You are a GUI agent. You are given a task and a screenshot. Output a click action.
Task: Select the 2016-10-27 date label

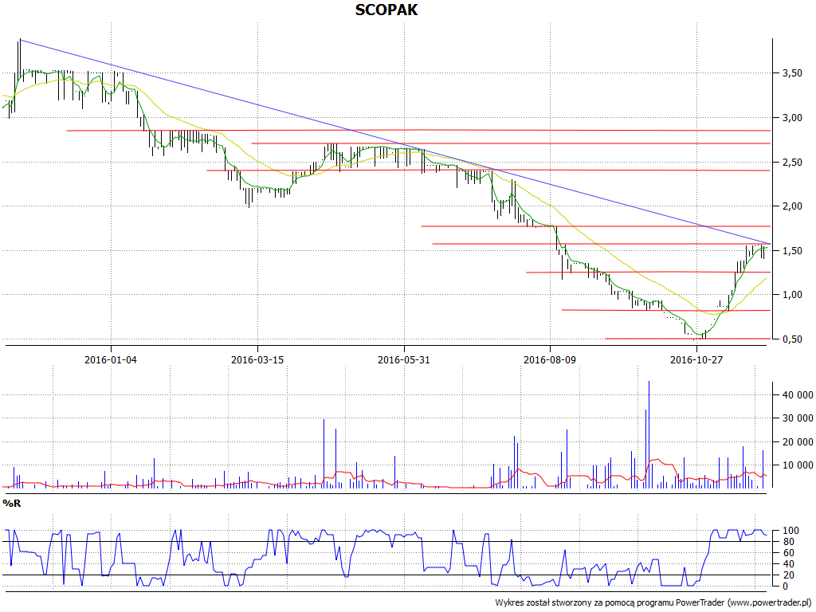tap(696, 359)
